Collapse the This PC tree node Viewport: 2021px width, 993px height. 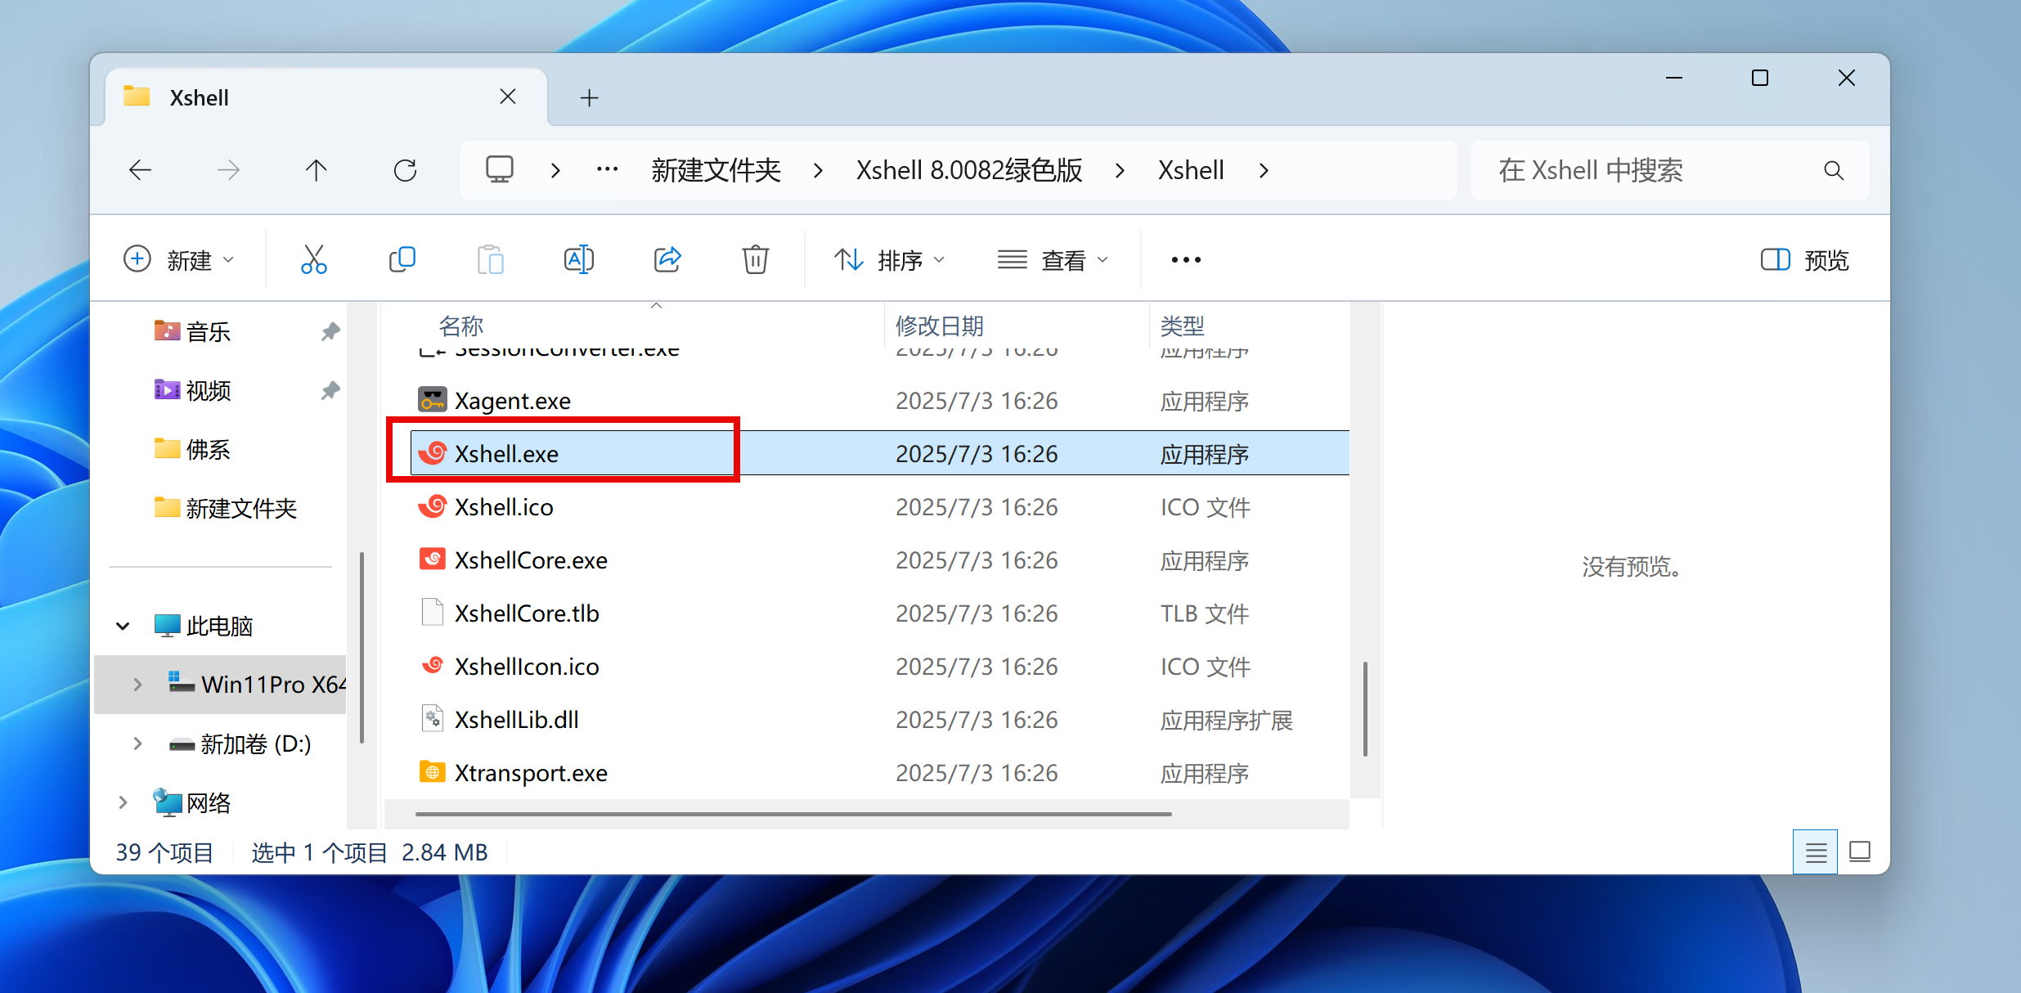pos(123,627)
